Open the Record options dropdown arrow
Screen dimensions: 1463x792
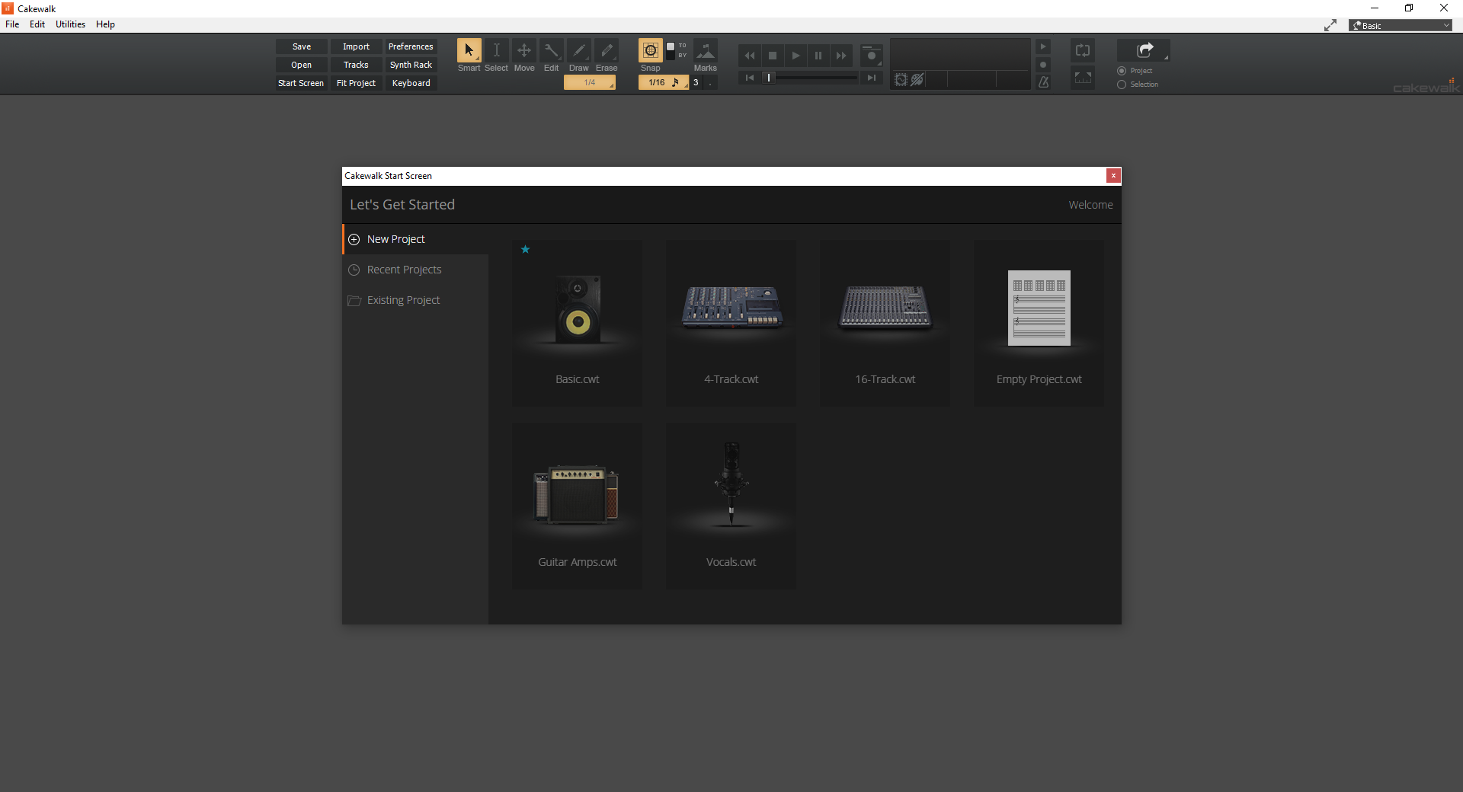pyautogui.click(x=879, y=64)
